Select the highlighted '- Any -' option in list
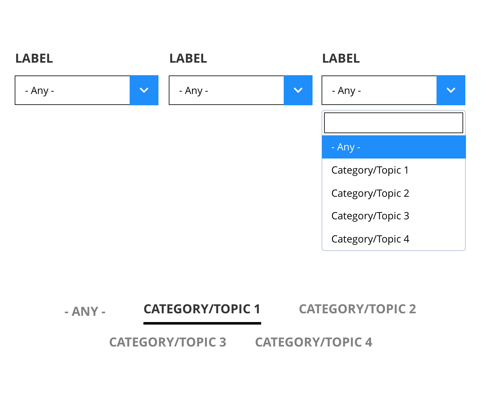Viewport: 481px width, 396px height. click(394, 147)
